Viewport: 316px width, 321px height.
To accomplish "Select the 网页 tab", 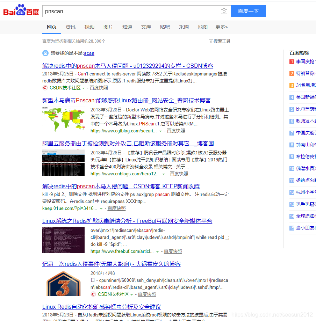I will click(52, 27).
